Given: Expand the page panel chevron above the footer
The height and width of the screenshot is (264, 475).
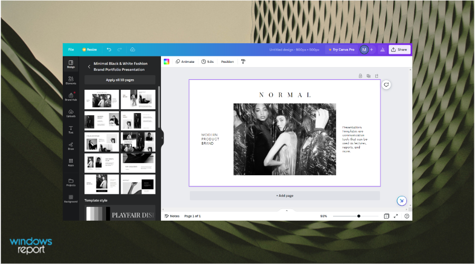Looking at the screenshot, I should coord(287,211).
